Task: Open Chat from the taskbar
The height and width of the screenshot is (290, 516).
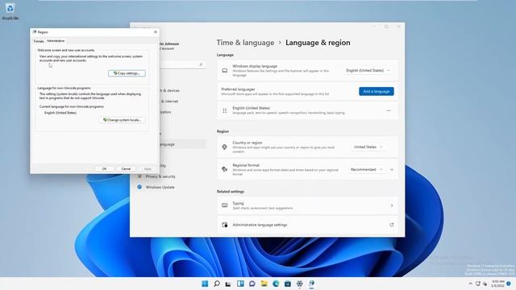Action: 252,284
